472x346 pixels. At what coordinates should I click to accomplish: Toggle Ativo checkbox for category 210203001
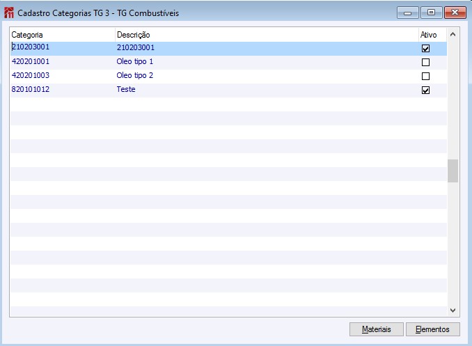pos(425,49)
